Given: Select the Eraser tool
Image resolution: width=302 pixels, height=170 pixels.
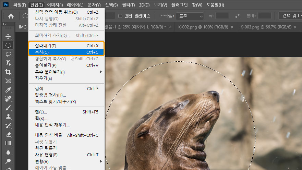Looking at the screenshot, I should (8, 134).
